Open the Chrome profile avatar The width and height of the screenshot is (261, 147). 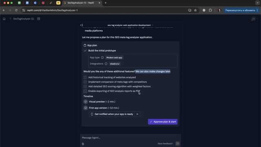(219, 10)
